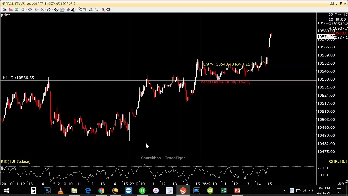The image size is (348, 196).
Task: Open PowerPoint from the taskbar
Action: pyautogui.click(x=237, y=191)
